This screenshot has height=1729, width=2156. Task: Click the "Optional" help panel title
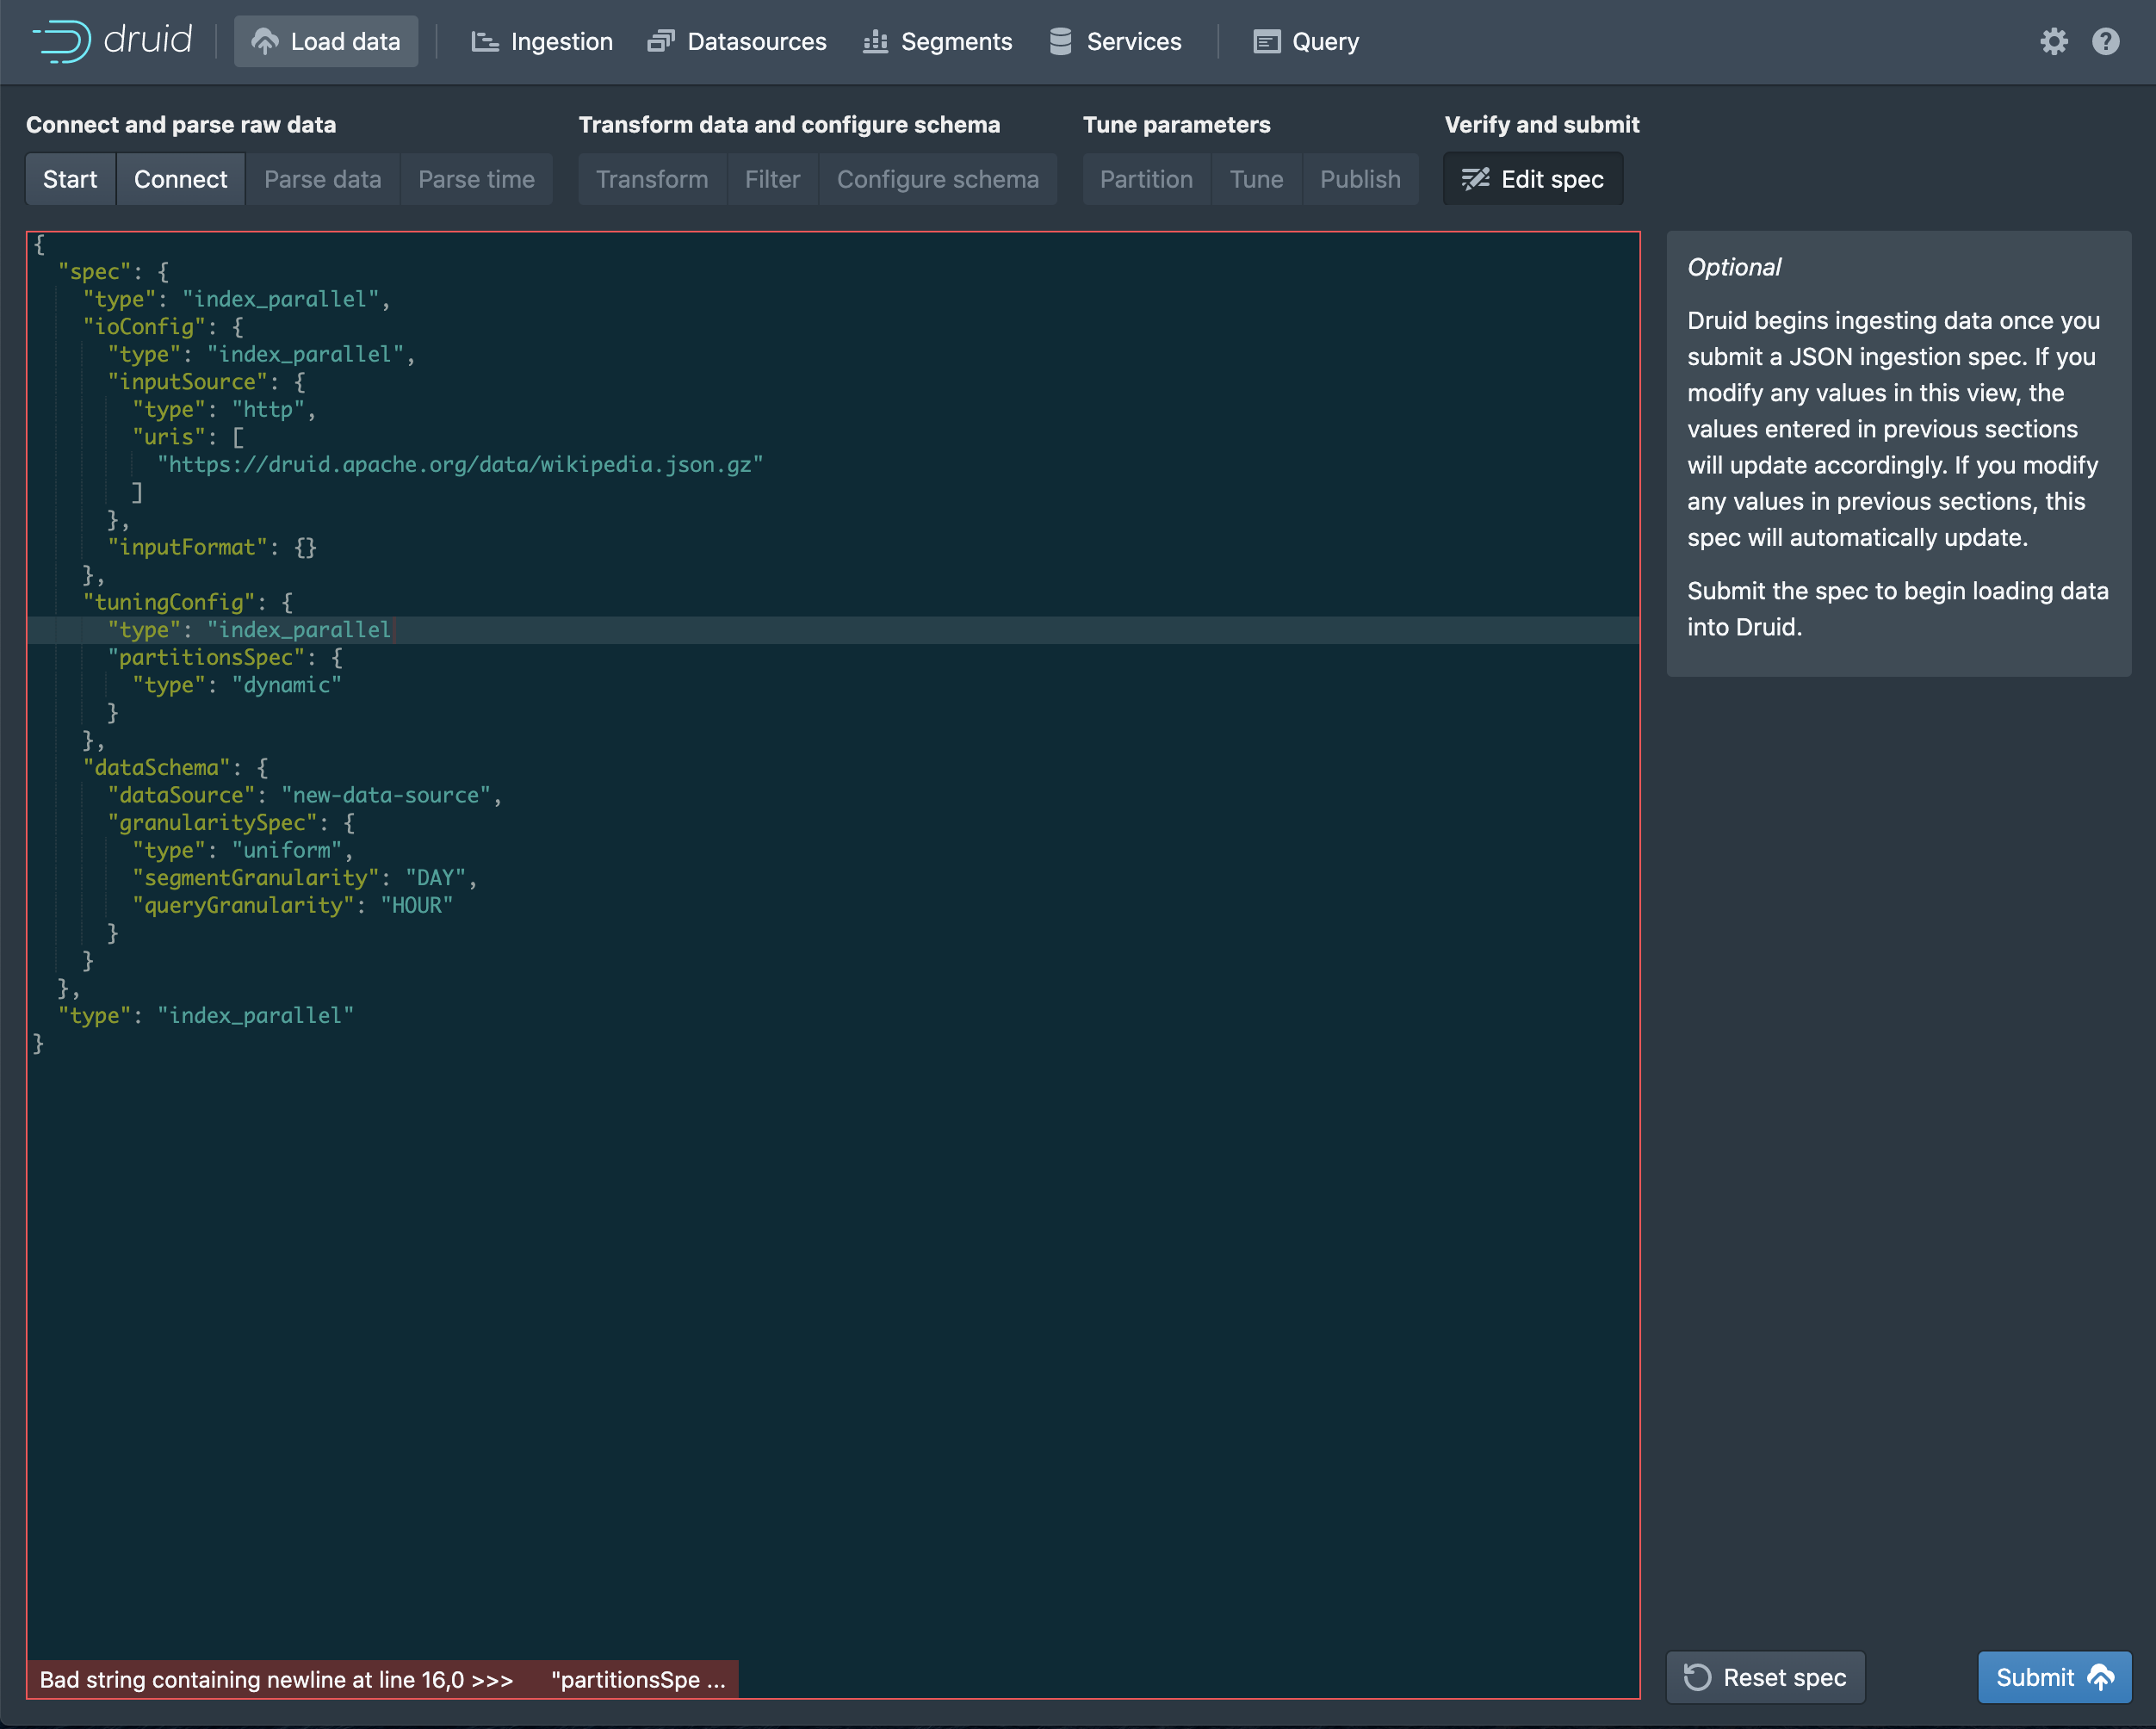1734,267
